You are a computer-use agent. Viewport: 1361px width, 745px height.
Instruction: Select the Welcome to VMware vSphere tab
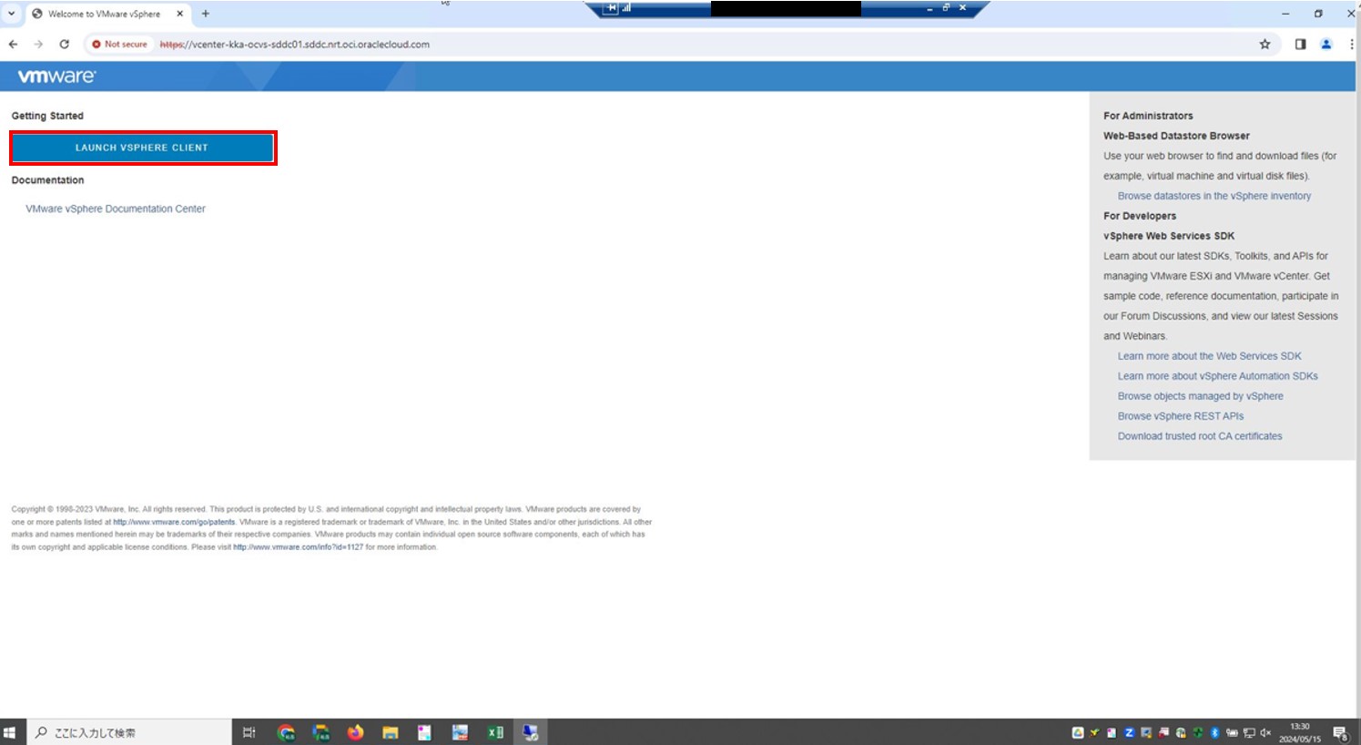coord(104,14)
